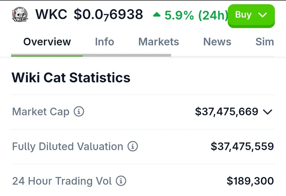Viewport: 286px width, 196px height.
Task: Open the partially visible Sim tab
Action: 264,42
